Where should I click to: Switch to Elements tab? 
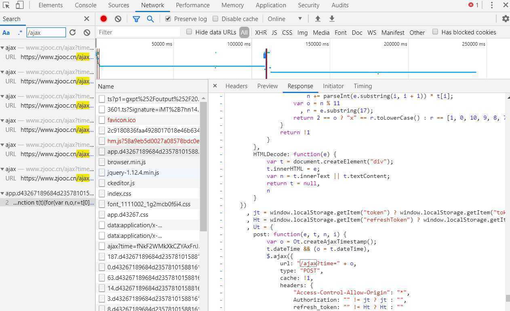point(51,5)
